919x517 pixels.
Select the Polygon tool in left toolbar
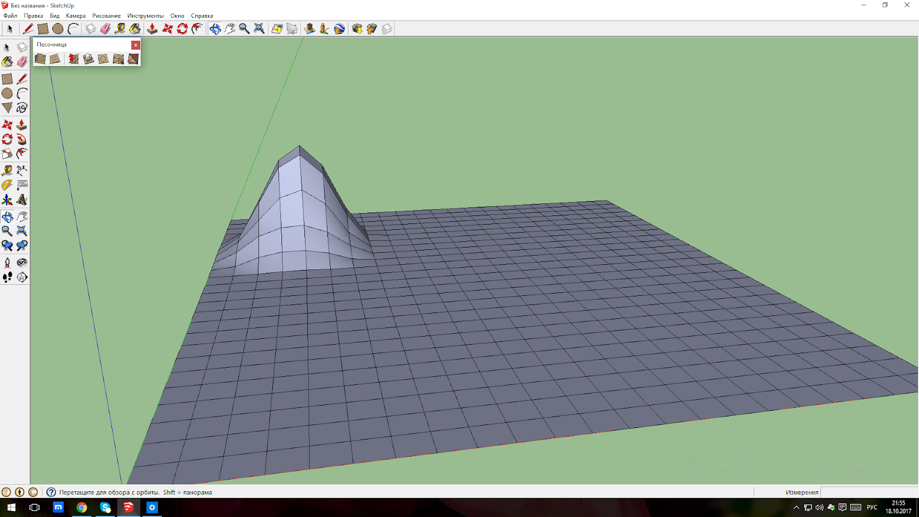[x=7, y=107]
